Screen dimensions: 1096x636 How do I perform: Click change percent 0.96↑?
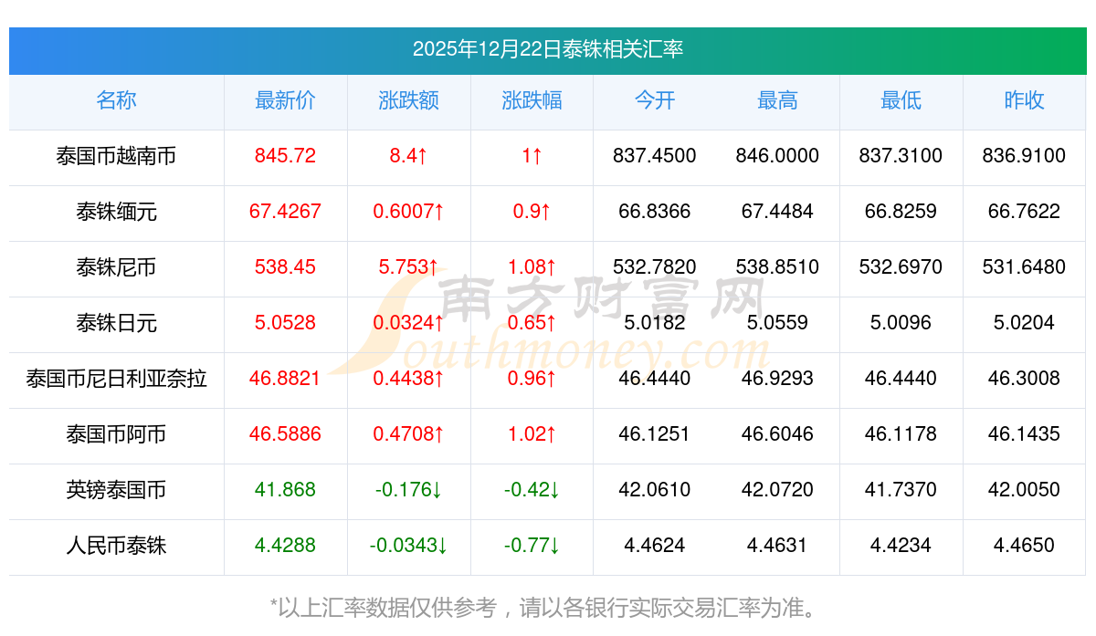532,380
